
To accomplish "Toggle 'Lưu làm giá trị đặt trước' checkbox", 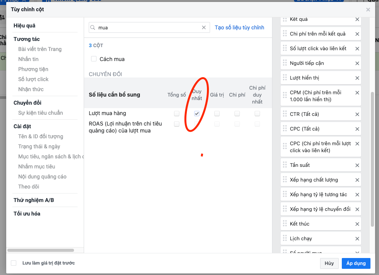I will tap(14, 263).
